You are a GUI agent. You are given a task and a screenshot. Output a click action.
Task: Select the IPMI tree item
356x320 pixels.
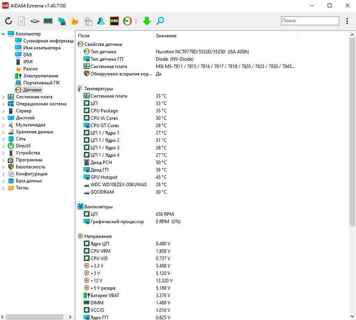tap(28, 62)
